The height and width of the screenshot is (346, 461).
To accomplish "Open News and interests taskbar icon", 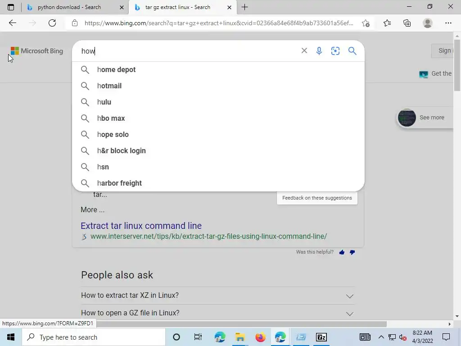I will click(x=365, y=337).
